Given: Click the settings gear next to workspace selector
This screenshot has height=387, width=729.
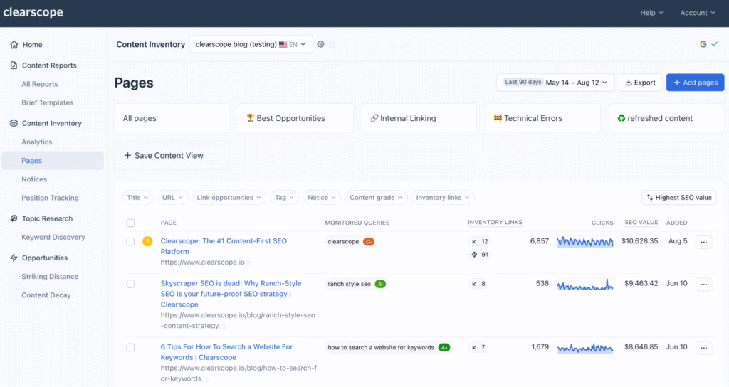Looking at the screenshot, I should (320, 44).
